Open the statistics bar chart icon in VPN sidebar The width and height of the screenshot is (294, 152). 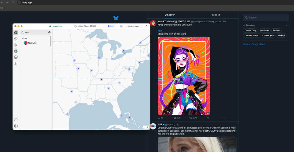click(16, 63)
